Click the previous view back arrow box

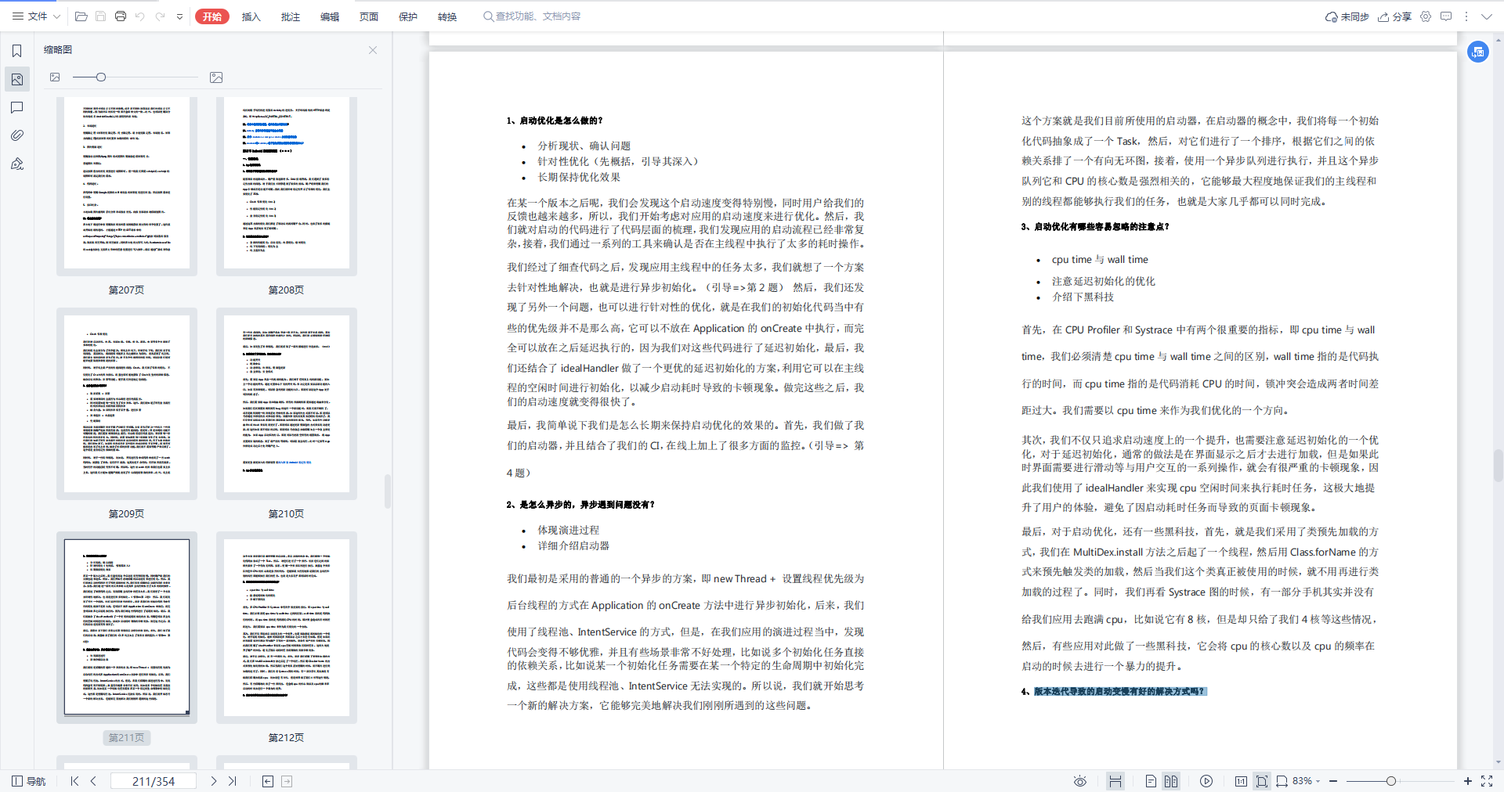268,781
